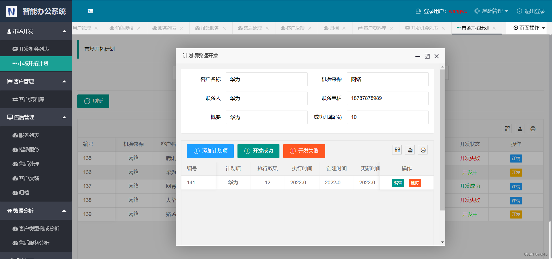Viewport: 552px width, 259px height.
Task: Close the 开发机会列表 tab
Action: point(443,28)
